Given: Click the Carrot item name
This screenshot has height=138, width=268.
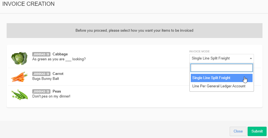Looking at the screenshot, I should point(58,74).
